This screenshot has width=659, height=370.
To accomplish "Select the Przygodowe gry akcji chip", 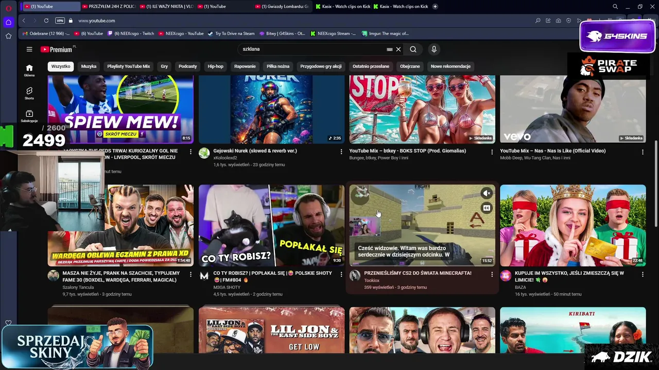I will pyautogui.click(x=321, y=66).
